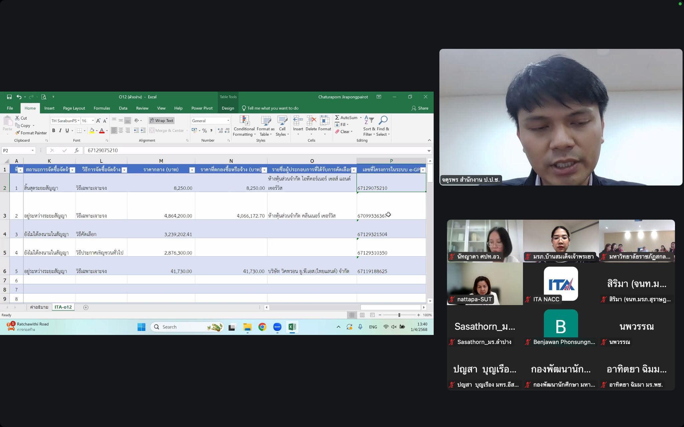
Task: Click the Insert Function fx icon
Action: 77,150
